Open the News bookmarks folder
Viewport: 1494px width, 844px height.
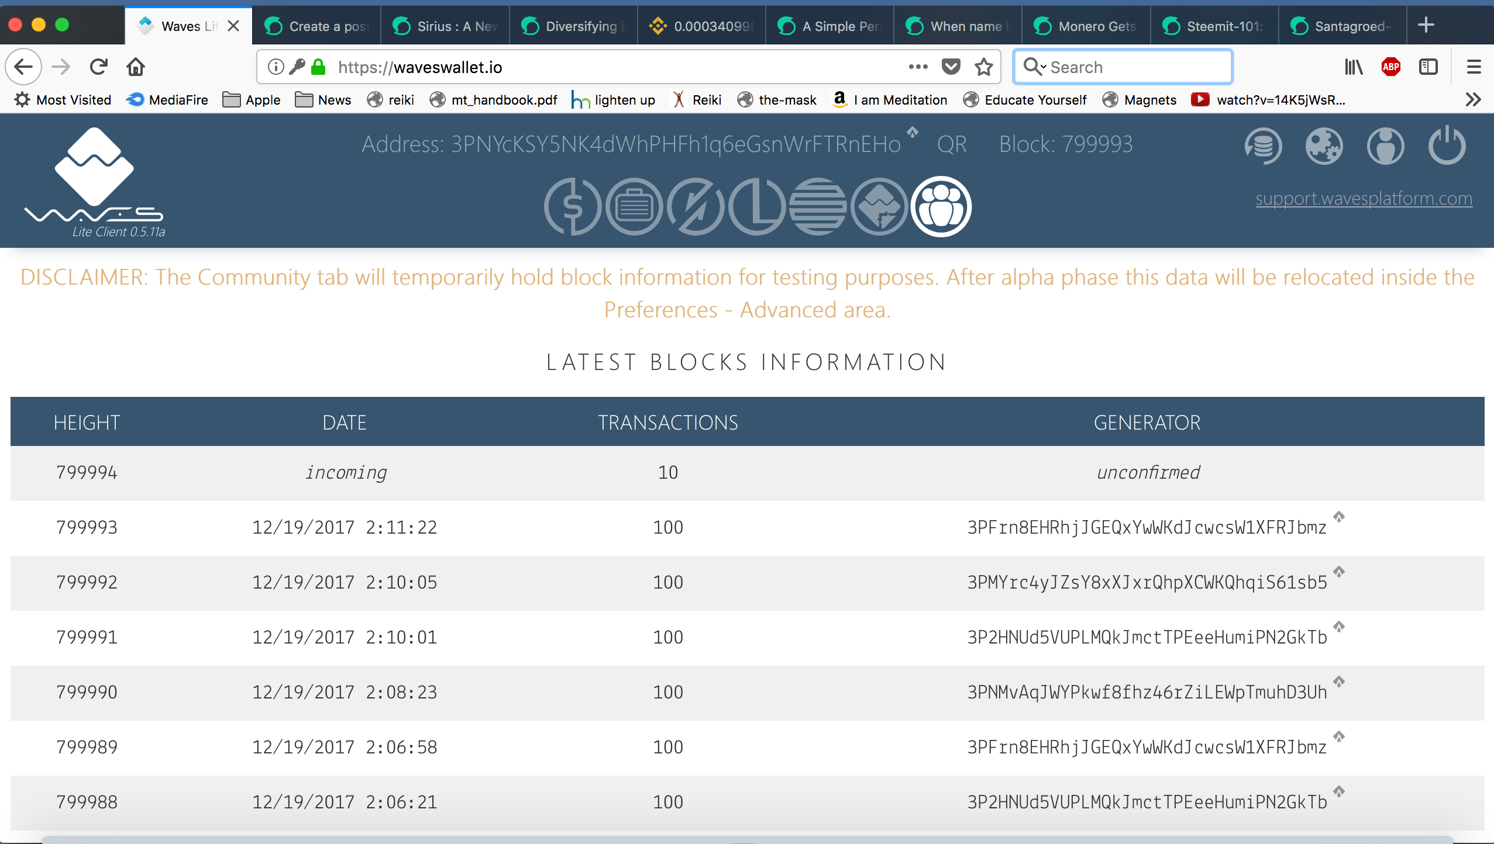323,99
